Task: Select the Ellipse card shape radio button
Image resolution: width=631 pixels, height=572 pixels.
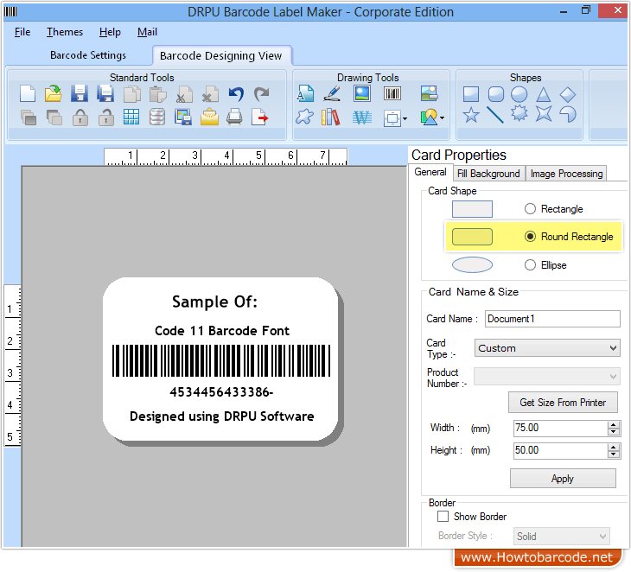Action: point(531,265)
